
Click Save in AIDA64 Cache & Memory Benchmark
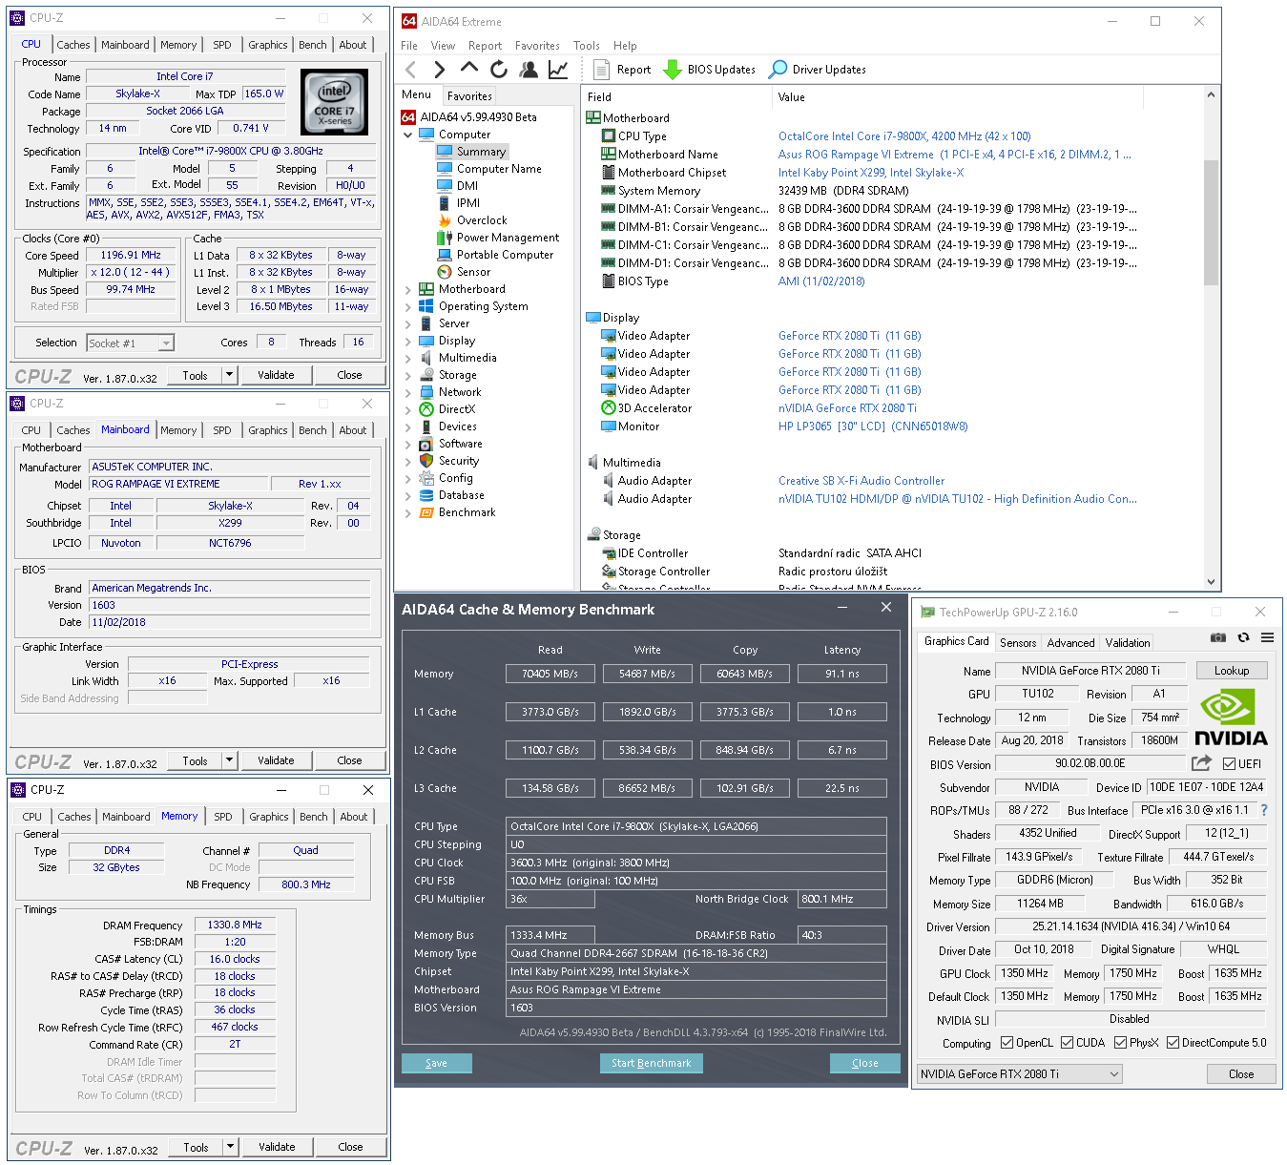tap(436, 1063)
